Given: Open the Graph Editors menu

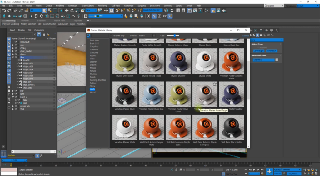Looking at the screenshot, I should pyautogui.click(x=87, y=6).
